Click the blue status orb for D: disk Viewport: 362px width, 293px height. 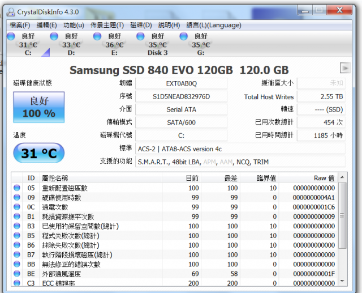[54, 36]
